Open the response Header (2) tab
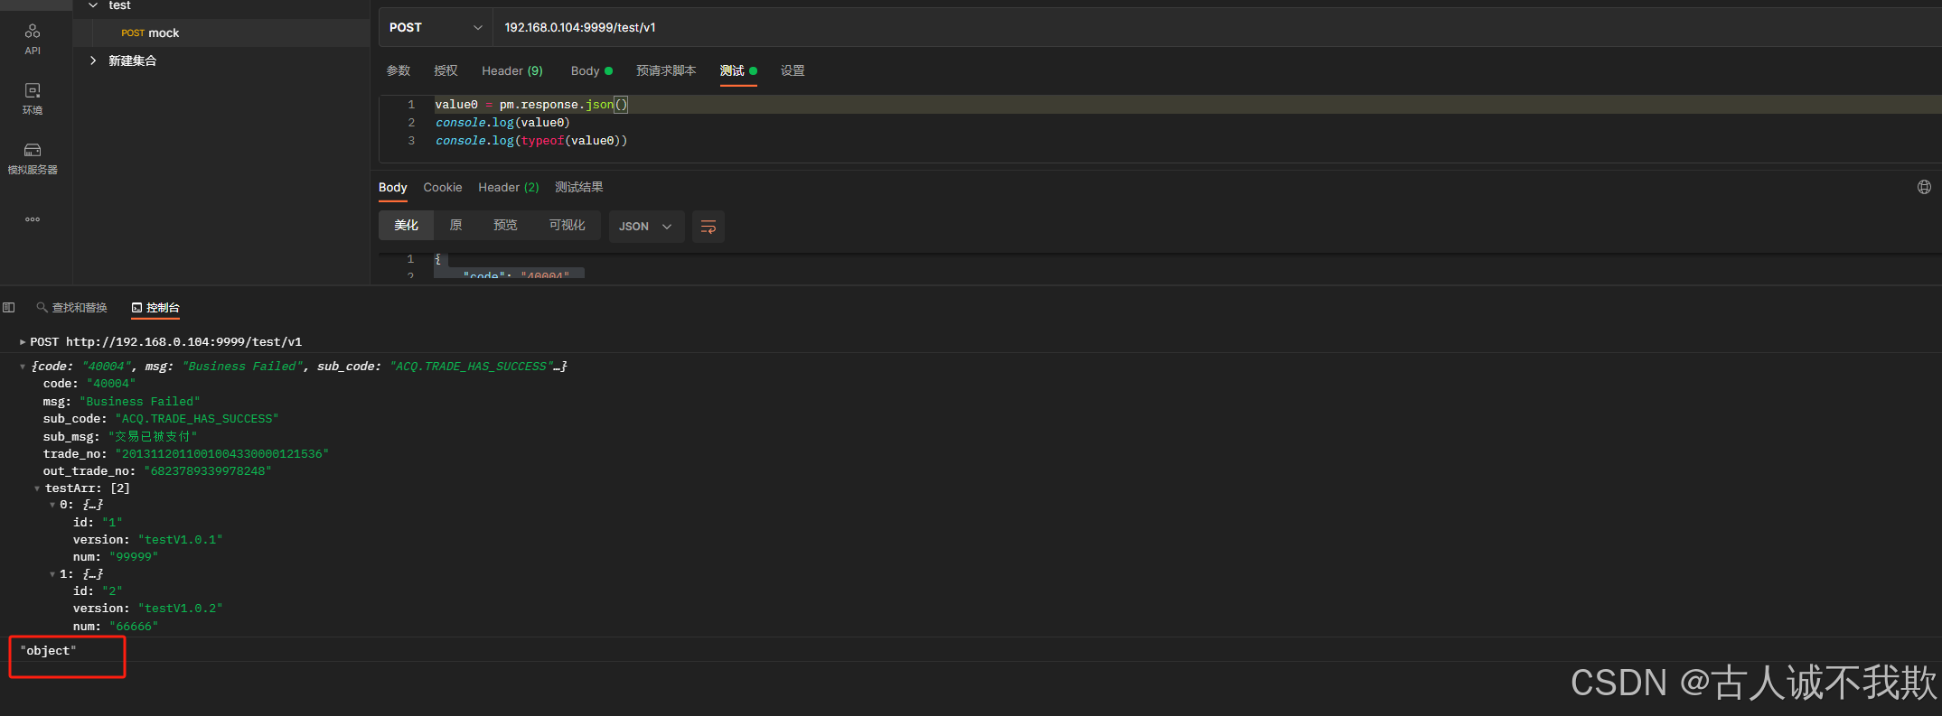The image size is (1942, 716). (x=509, y=188)
